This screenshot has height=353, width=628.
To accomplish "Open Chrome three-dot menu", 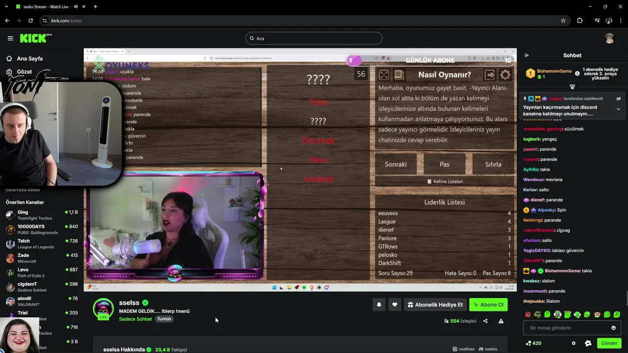I will pyautogui.click(x=621, y=21).
